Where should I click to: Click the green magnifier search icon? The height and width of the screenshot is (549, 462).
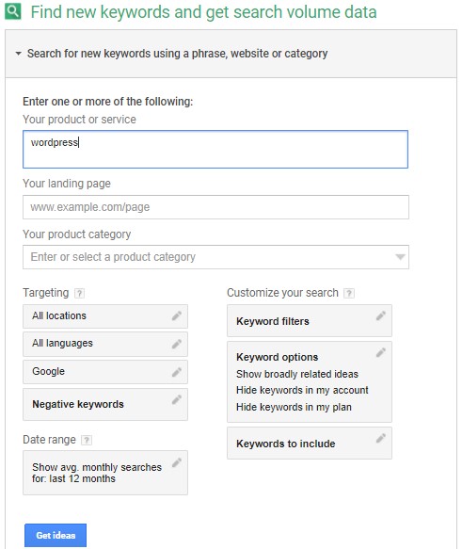pos(13,11)
